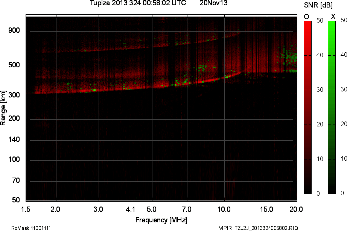Click the 'Frequency [MHz]' axis label
347x231 pixels.
point(161,220)
